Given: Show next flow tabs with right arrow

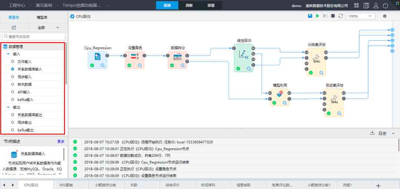Looking at the screenshot, I should [x=13, y=185].
